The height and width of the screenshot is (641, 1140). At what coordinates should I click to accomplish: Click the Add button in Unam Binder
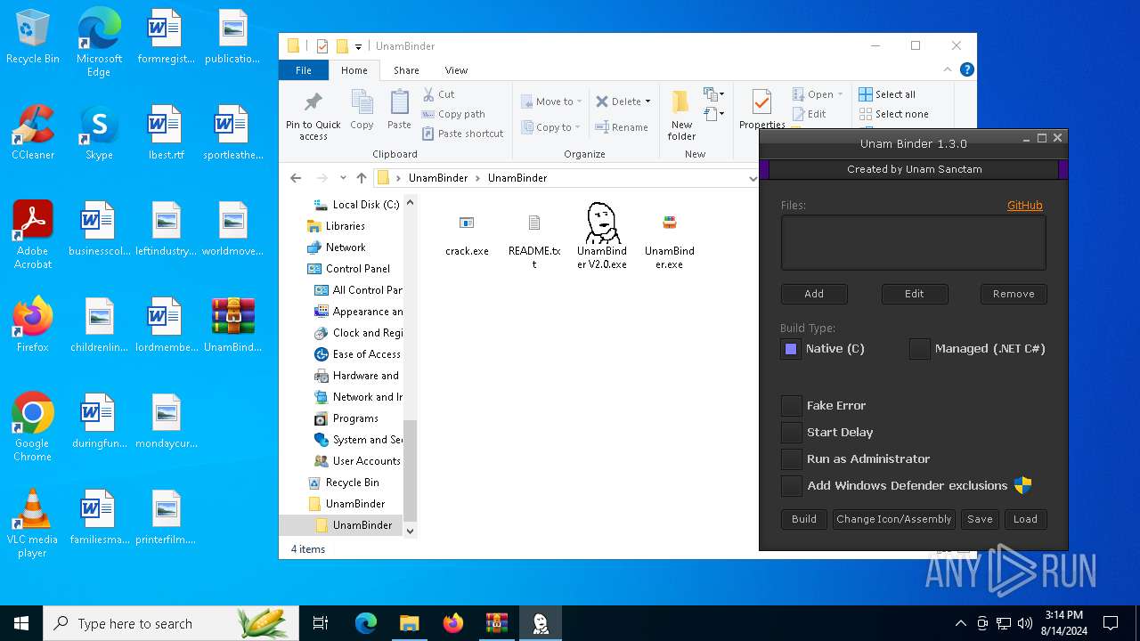pyautogui.click(x=814, y=294)
